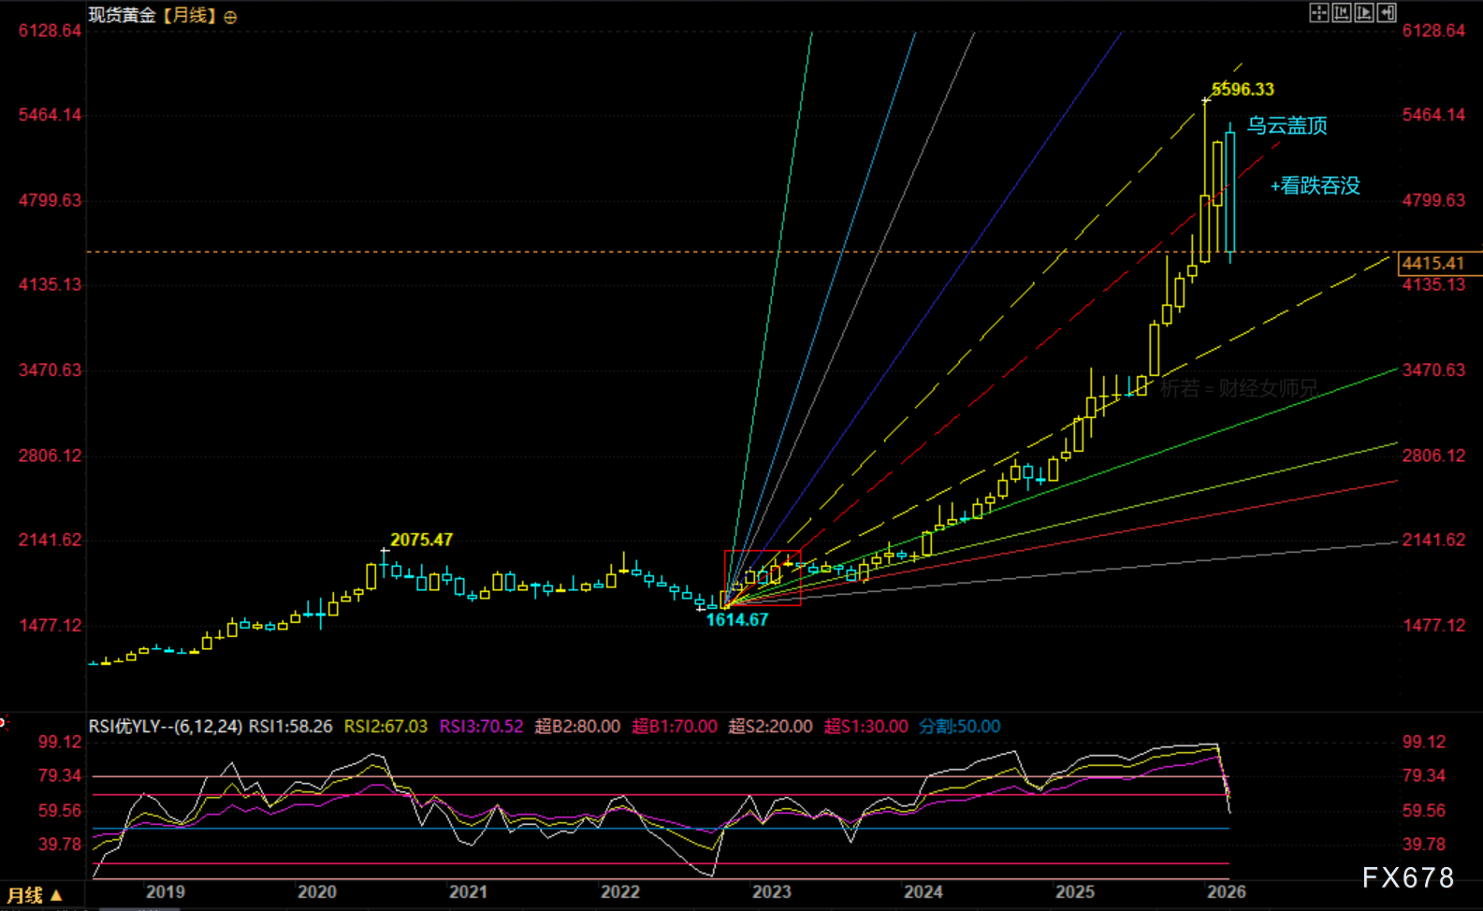Image resolution: width=1483 pixels, height=911 pixels.
Task: Click the red blinking dot indicator icon
Action: pos(3,721)
